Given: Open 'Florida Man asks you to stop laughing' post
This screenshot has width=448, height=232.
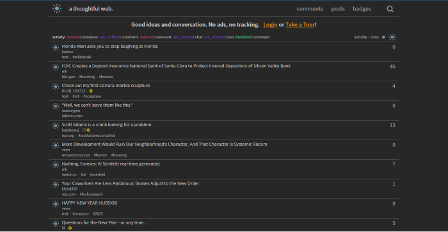Looking at the screenshot, I should 109,46.
